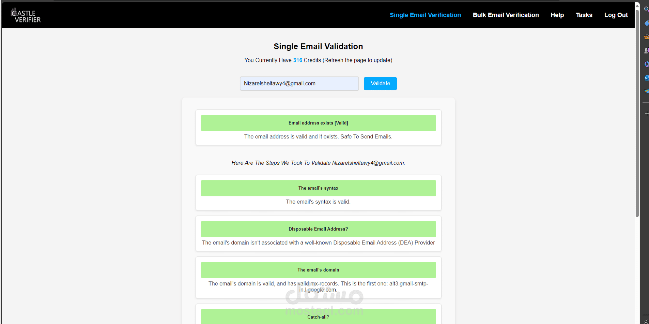Image resolution: width=649 pixels, height=324 pixels.
Task: Open the Tasks page
Action: coord(584,15)
